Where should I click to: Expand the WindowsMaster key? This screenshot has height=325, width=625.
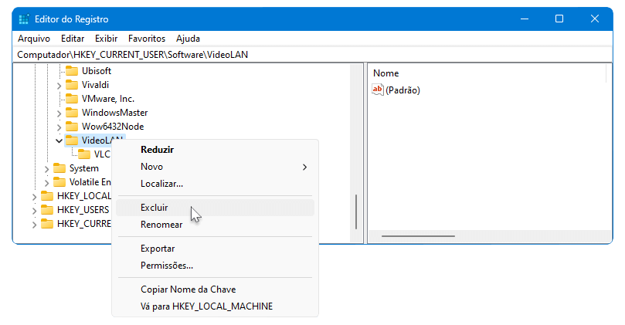point(59,113)
